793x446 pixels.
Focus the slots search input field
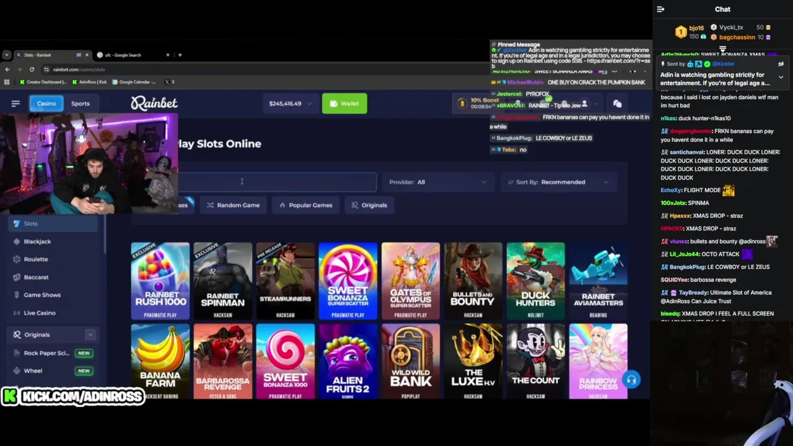(x=277, y=182)
